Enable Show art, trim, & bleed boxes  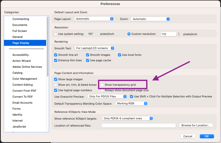56,85
